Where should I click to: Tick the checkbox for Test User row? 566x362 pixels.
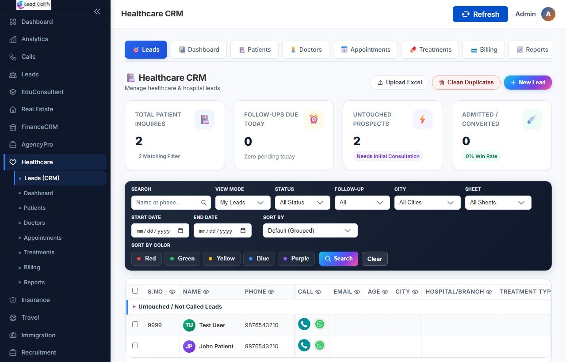135,324
